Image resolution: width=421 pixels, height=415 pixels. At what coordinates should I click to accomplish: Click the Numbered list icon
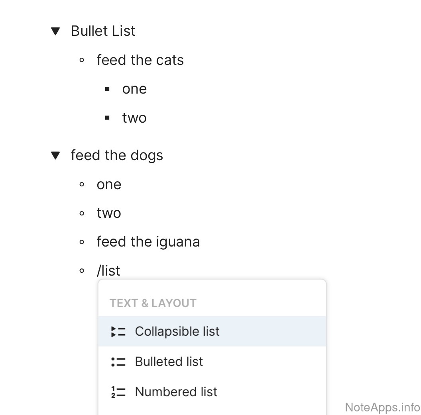point(118,392)
